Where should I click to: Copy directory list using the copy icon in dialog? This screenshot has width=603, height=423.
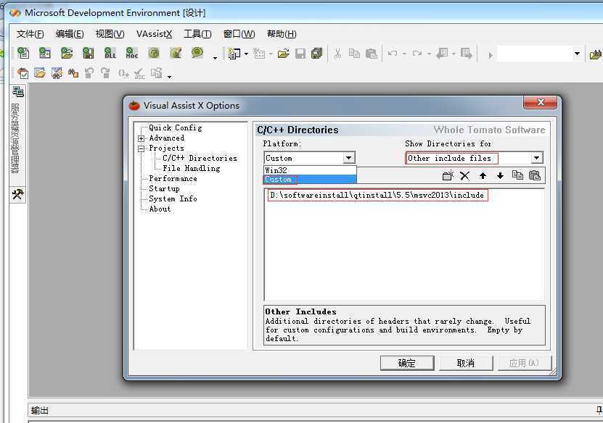[517, 175]
